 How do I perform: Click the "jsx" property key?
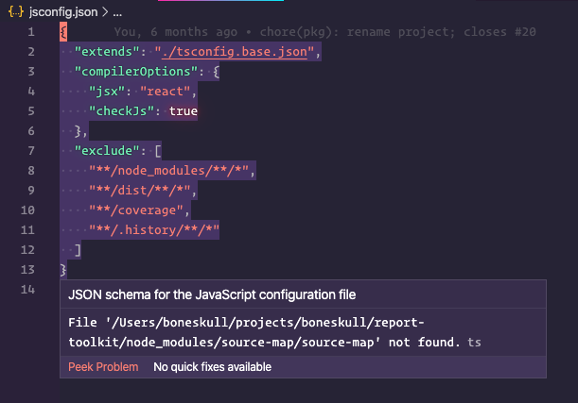[107, 92]
